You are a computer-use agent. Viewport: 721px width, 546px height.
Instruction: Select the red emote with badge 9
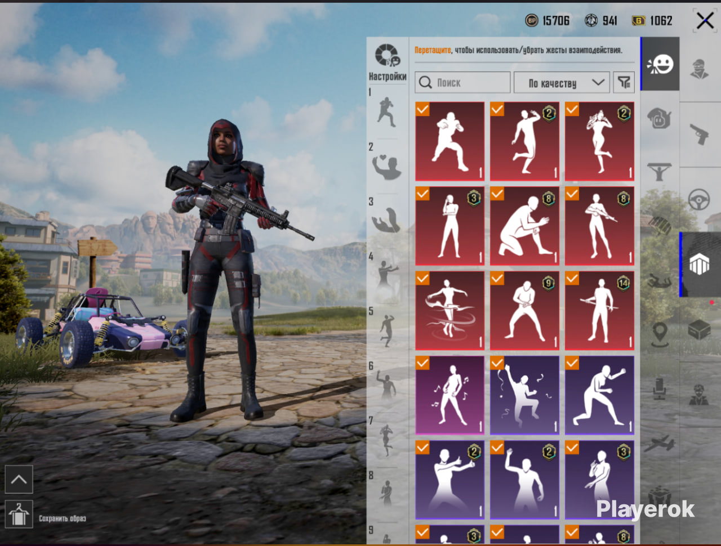(x=524, y=311)
